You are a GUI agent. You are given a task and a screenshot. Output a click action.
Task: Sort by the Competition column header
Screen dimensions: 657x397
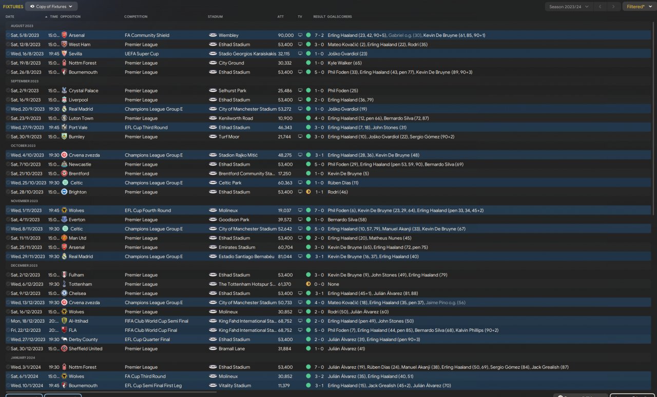coord(136,17)
